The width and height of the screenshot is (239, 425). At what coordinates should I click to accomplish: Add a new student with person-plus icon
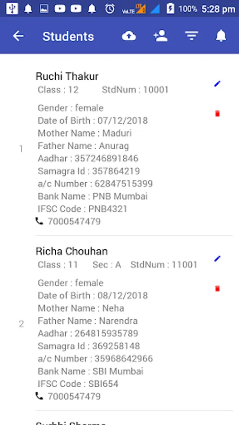(161, 36)
